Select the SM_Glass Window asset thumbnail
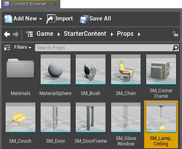The width and height of the screenshot is (182, 149). (x=126, y=117)
